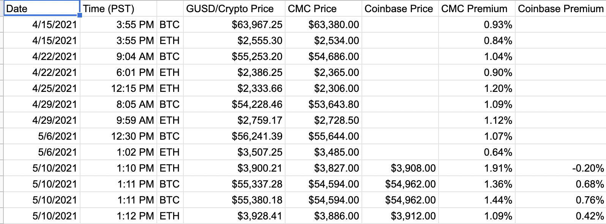This screenshot has height=224, width=606.
Task: Select the $3,908.00 Coinbase price cell
Action: tap(400, 168)
